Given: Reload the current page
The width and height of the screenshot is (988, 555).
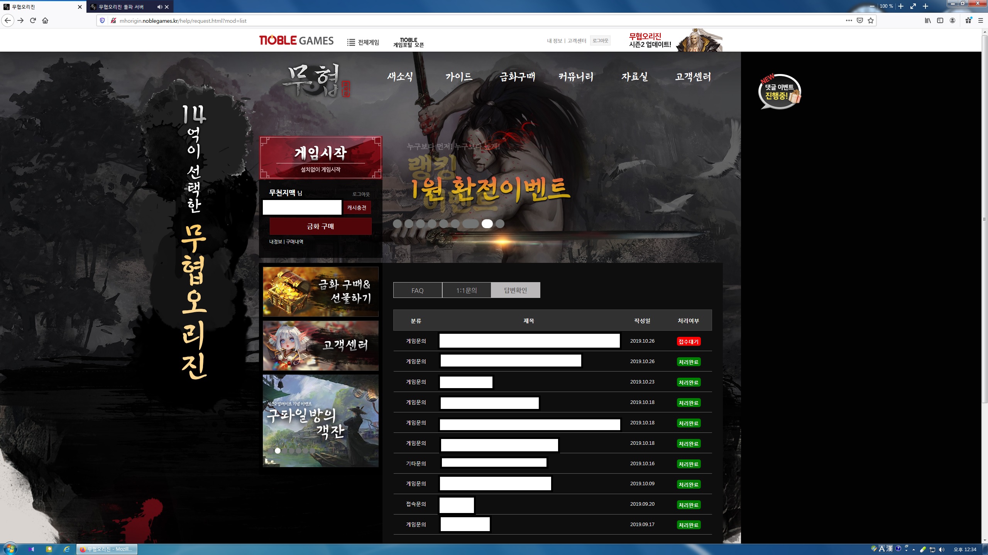Looking at the screenshot, I should click(33, 20).
